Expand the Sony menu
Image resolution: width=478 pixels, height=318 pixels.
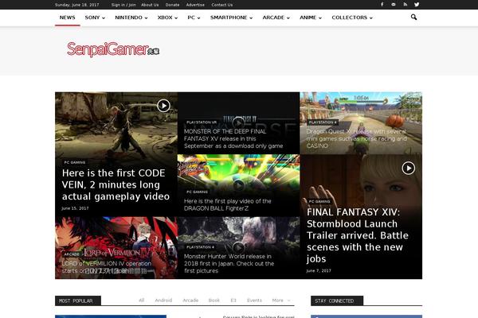[x=95, y=17]
